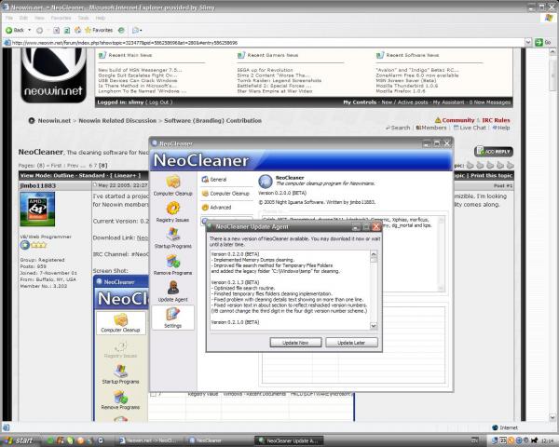The height and width of the screenshot is (447, 559).
Task: Select Outline view mode link
Action: (63, 175)
